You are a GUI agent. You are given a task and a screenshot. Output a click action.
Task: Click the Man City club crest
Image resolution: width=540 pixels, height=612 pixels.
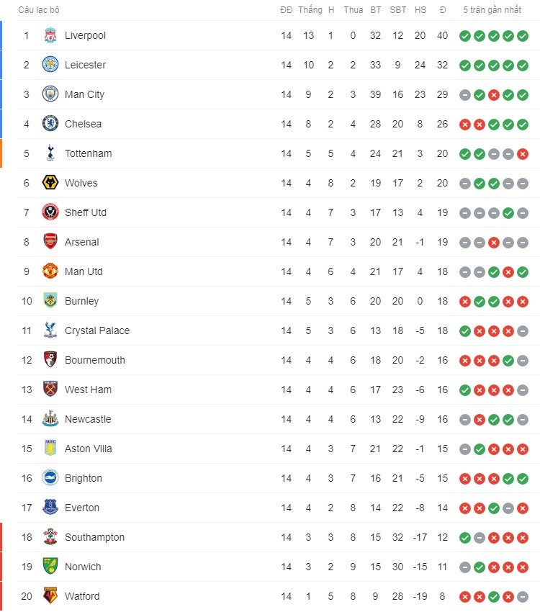tap(50, 94)
